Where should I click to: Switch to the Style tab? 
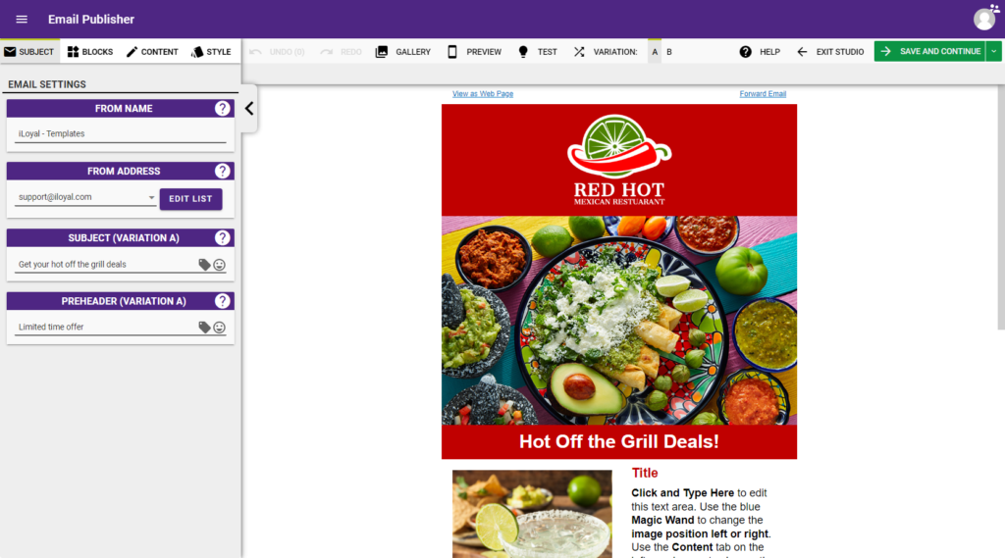point(212,52)
